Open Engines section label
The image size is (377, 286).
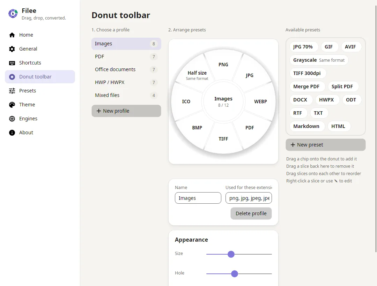click(28, 118)
